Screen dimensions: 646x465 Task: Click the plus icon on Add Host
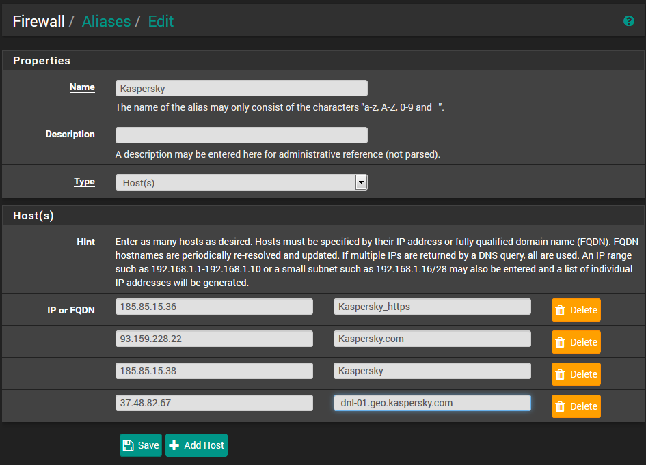tap(174, 445)
